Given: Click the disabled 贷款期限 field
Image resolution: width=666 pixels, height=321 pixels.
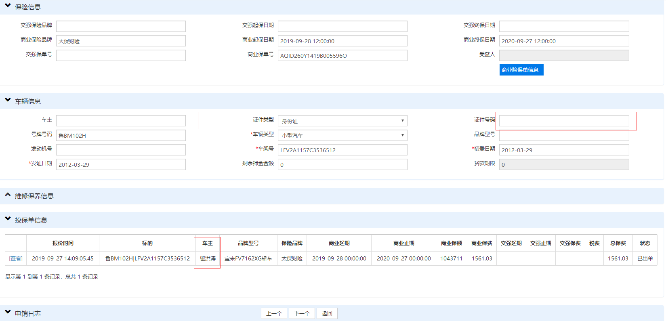Looking at the screenshot, I should tap(564, 164).
